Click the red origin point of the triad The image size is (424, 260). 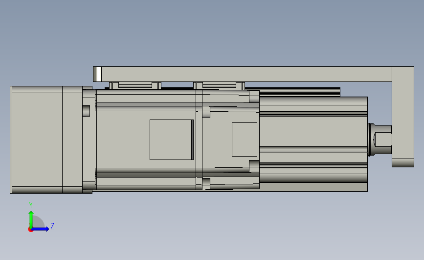point(30,230)
